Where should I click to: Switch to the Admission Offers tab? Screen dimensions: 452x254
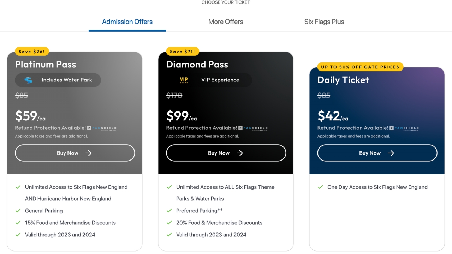tap(127, 22)
